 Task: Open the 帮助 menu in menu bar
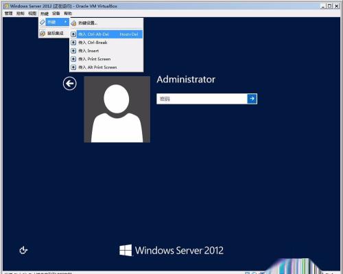tap(68, 13)
